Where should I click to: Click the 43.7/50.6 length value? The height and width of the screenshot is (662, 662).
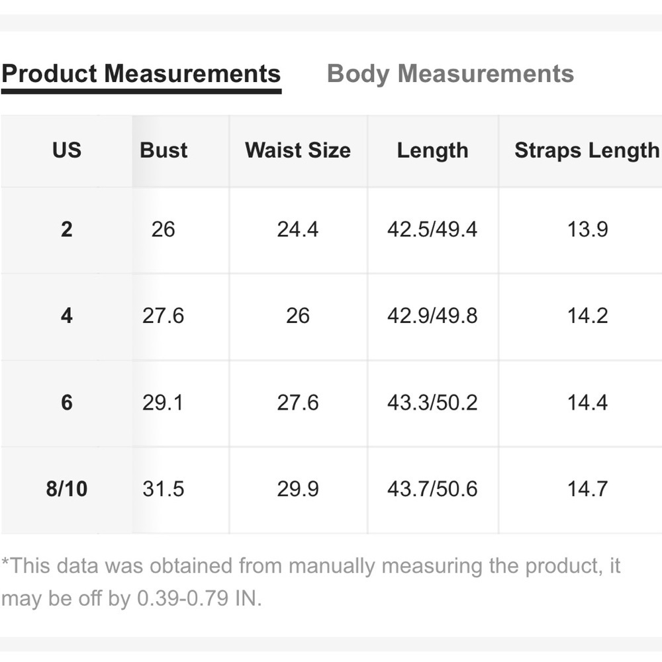[x=432, y=489]
